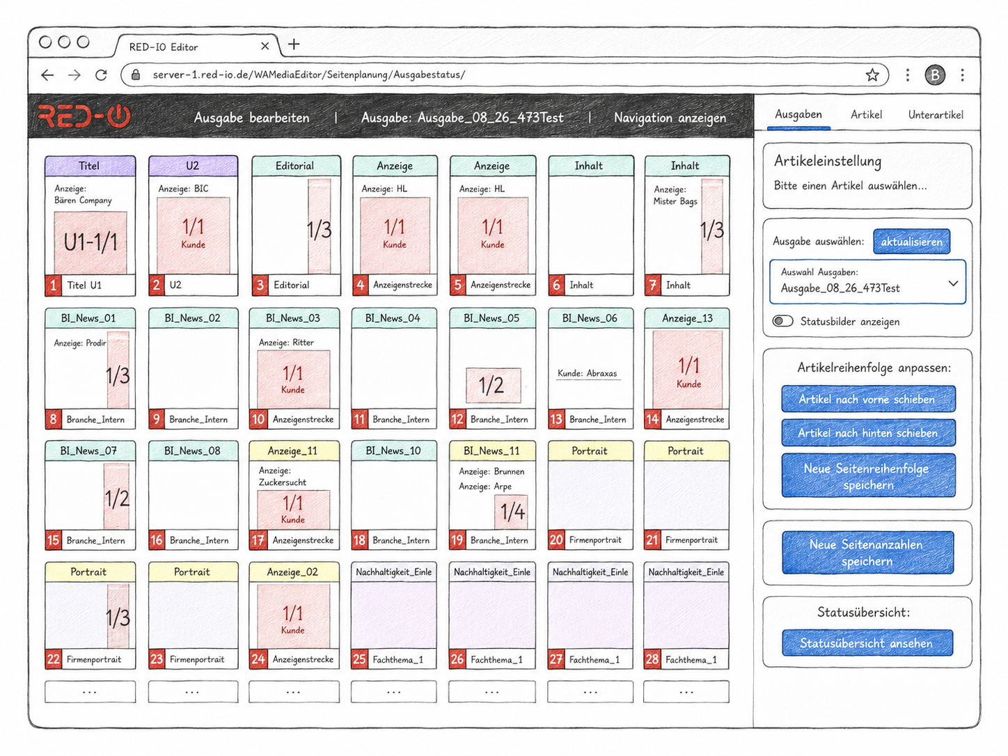Select page 25 Nachhaltigkeit_Einle card

(393, 615)
